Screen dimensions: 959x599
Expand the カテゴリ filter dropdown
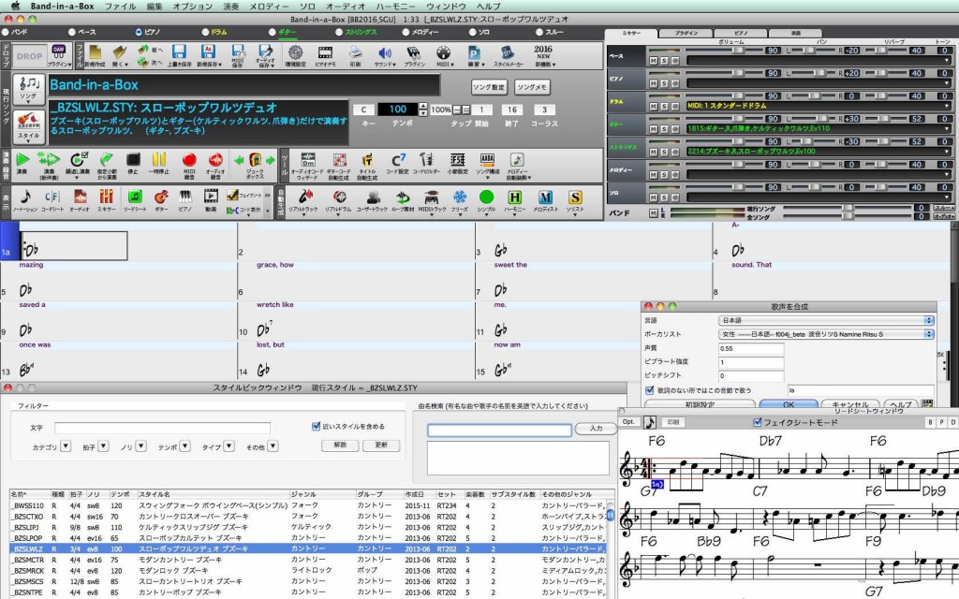pyautogui.click(x=66, y=446)
